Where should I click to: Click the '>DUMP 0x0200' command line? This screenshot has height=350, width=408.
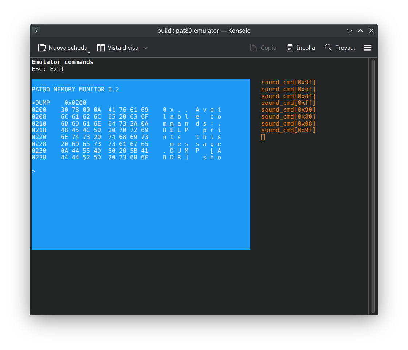(59, 103)
